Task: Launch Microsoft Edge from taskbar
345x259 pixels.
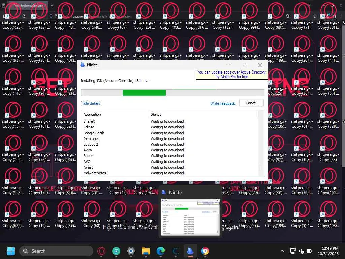Action: 161,251
